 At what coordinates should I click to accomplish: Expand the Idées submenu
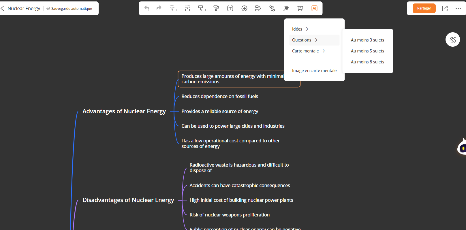pos(300,29)
